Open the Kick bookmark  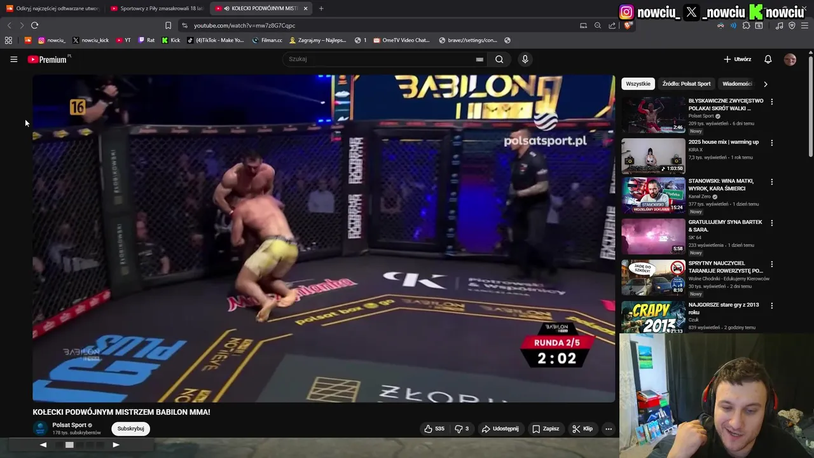point(171,40)
